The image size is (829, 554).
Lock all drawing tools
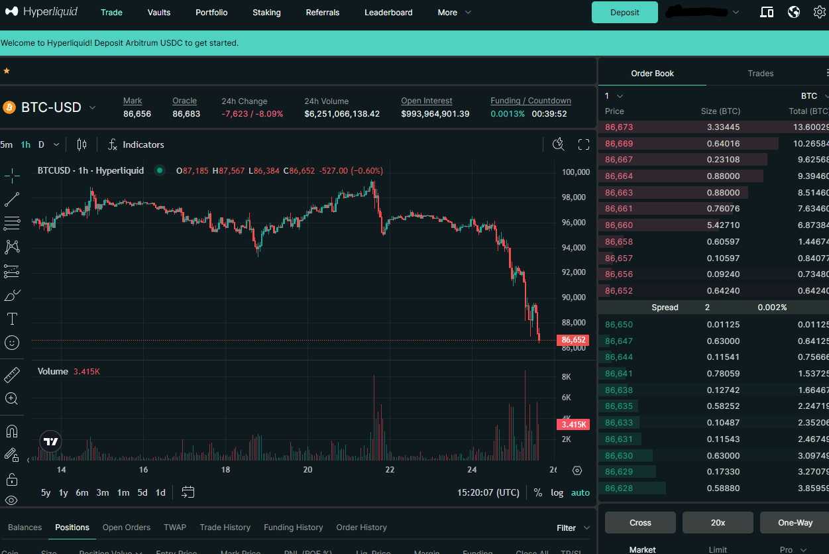pos(12,479)
